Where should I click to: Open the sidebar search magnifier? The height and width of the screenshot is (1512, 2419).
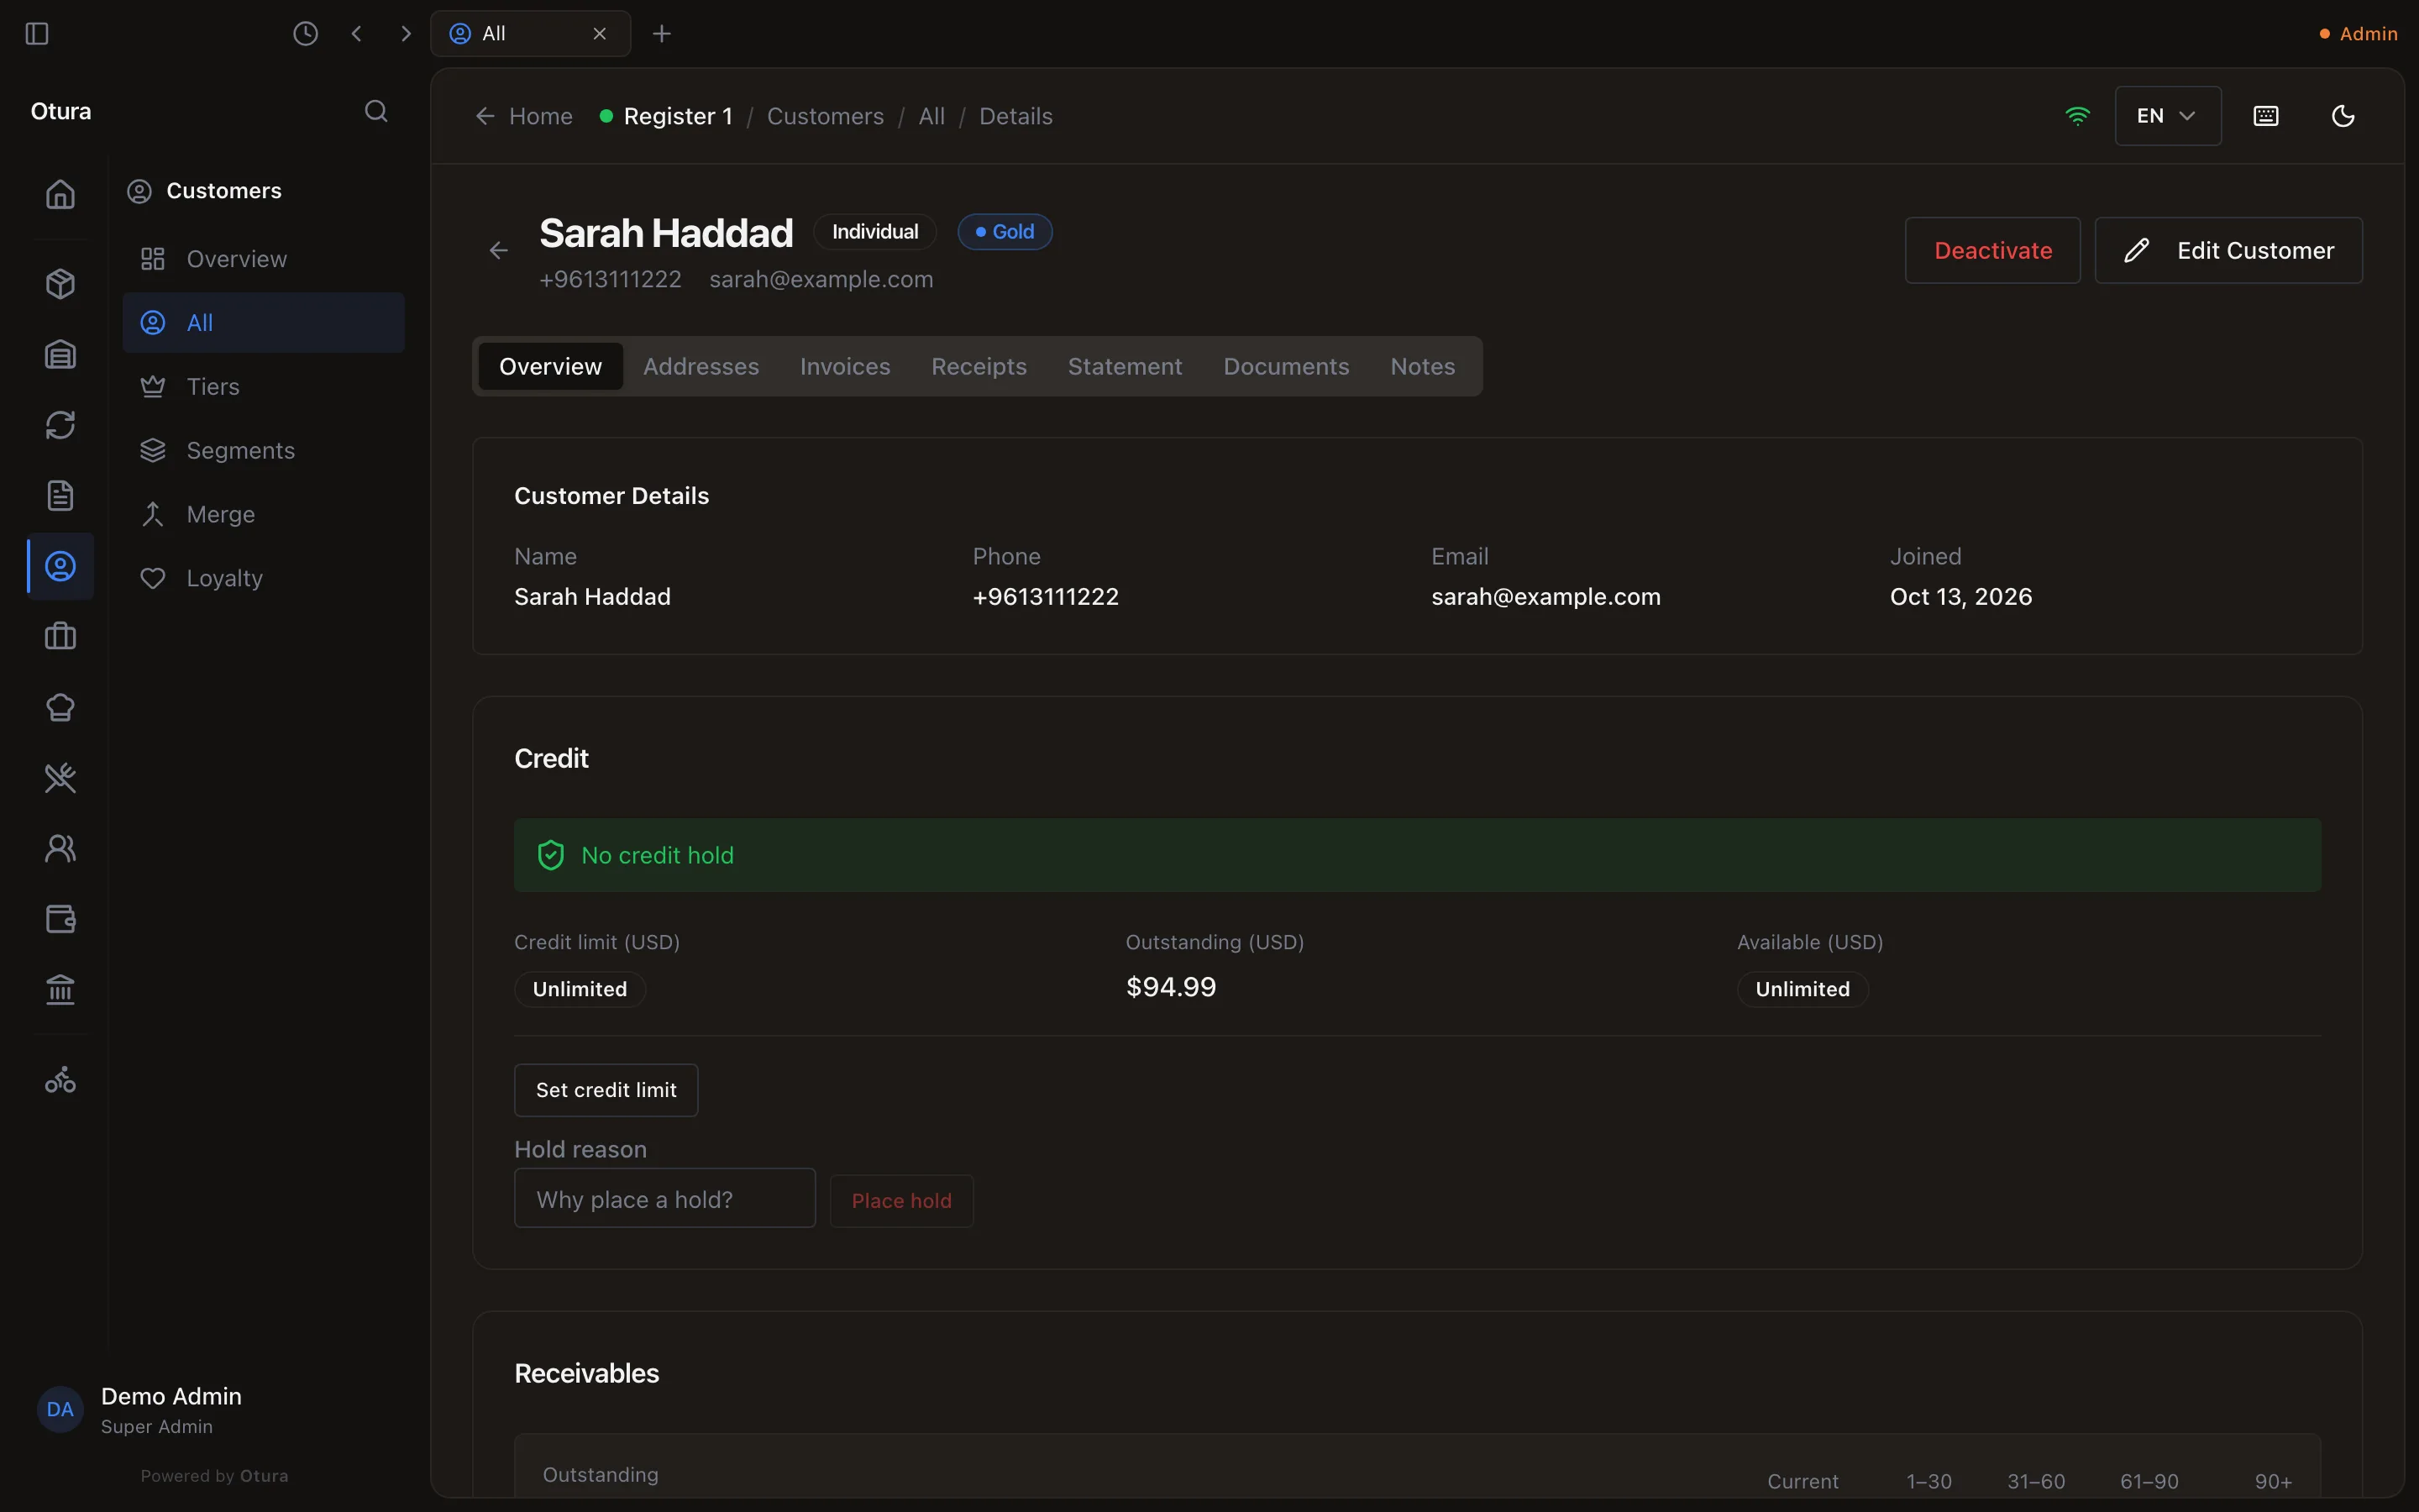[x=375, y=111]
